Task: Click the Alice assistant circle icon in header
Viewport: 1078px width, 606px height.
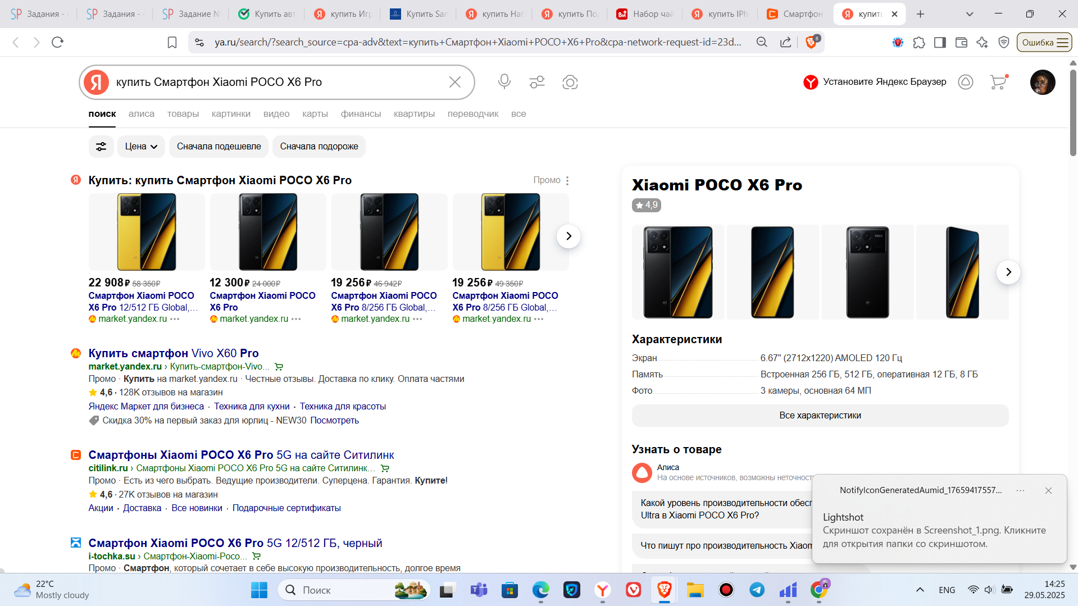Action: [966, 82]
